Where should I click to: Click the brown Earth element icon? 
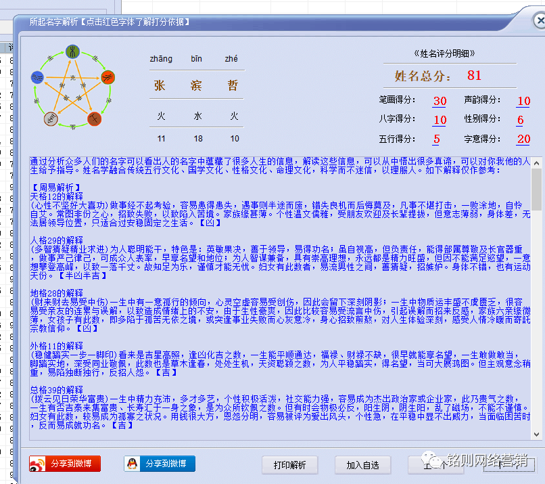click(x=95, y=120)
